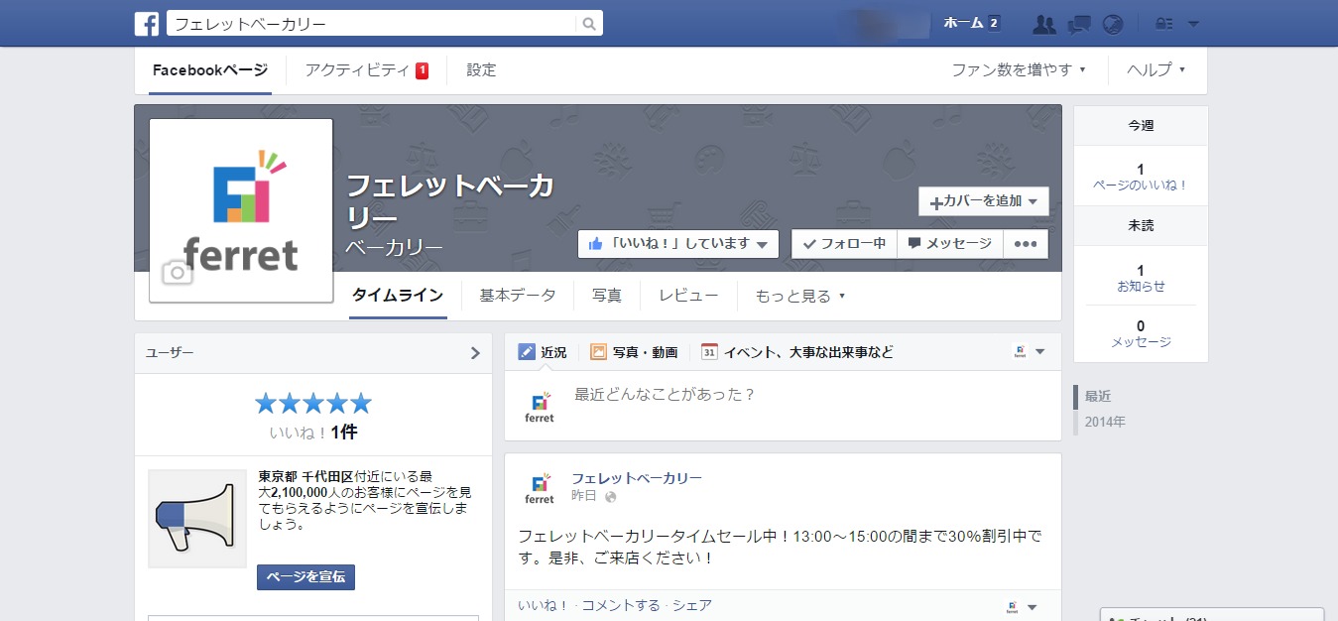Open privacy shortcuts lock icon
Screen dimensions: 1338x621
click(x=1165, y=24)
